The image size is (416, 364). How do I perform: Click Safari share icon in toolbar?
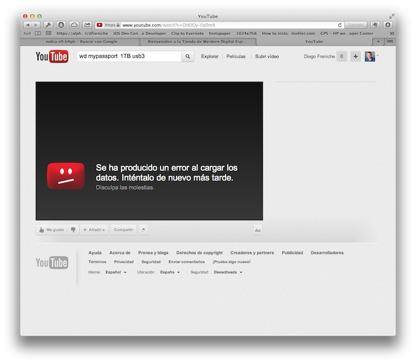coord(87,25)
